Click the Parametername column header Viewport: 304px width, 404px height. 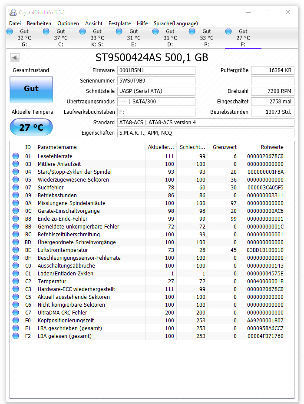coord(90,147)
